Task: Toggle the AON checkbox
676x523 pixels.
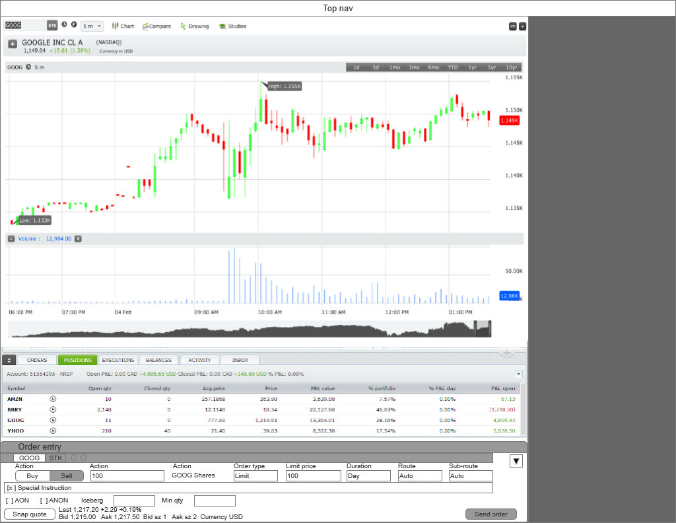Action: [x=9, y=501]
